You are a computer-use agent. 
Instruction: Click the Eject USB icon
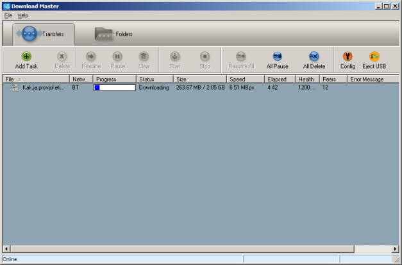[374, 56]
